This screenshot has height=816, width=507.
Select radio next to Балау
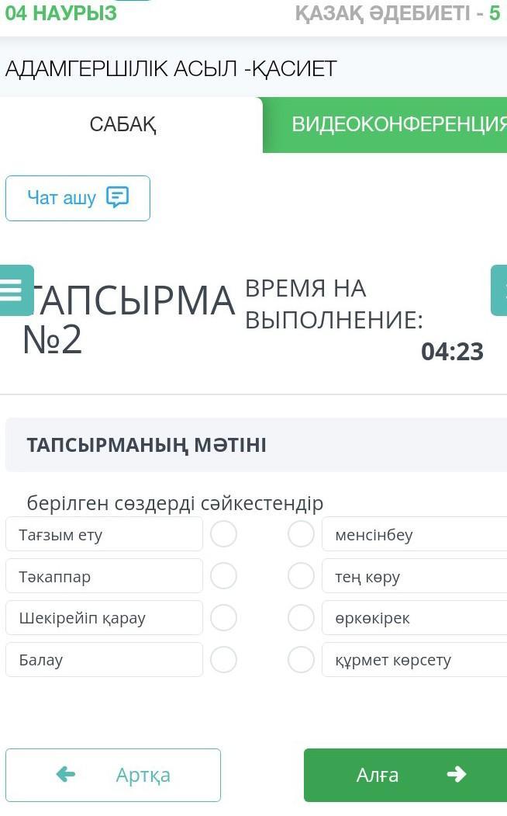click(223, 660)
